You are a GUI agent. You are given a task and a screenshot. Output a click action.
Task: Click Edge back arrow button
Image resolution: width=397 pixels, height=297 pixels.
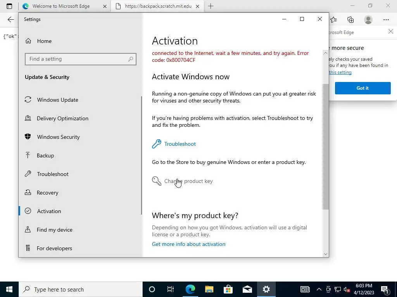tap(10, 20)
